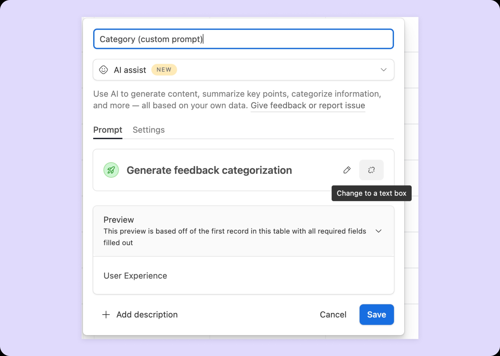Click the Preview header text
Screen dimensions: 500x356
119,220
